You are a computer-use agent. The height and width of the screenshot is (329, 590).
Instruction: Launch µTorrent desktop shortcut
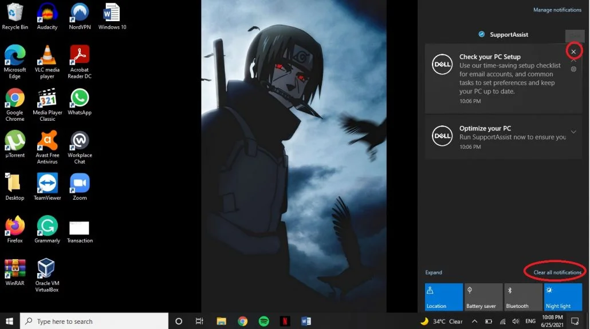click(15, 144)
